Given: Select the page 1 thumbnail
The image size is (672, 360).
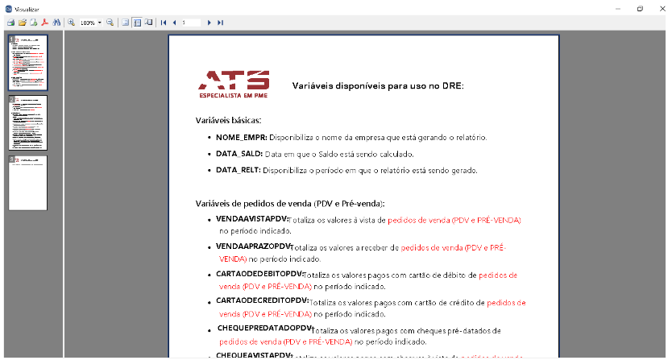Looking at the screenshot, I should click(28, 63).
